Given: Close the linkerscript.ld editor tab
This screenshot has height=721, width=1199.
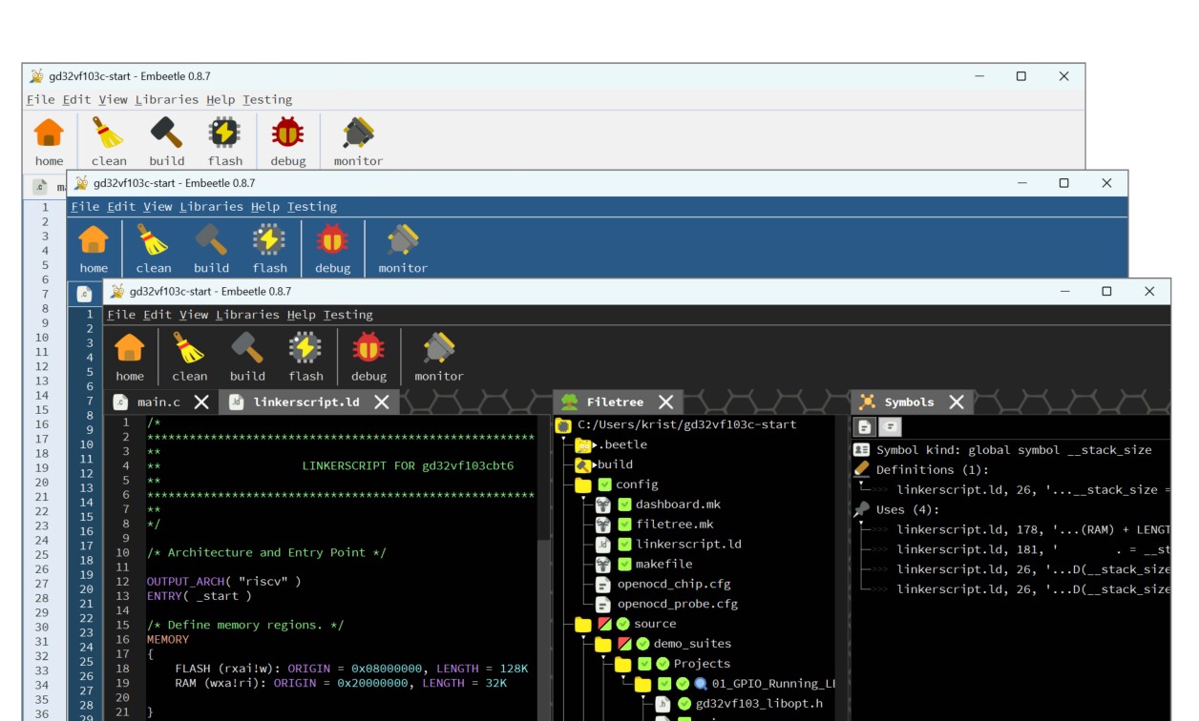Looking at the screenshot, I should click(381, 402).
